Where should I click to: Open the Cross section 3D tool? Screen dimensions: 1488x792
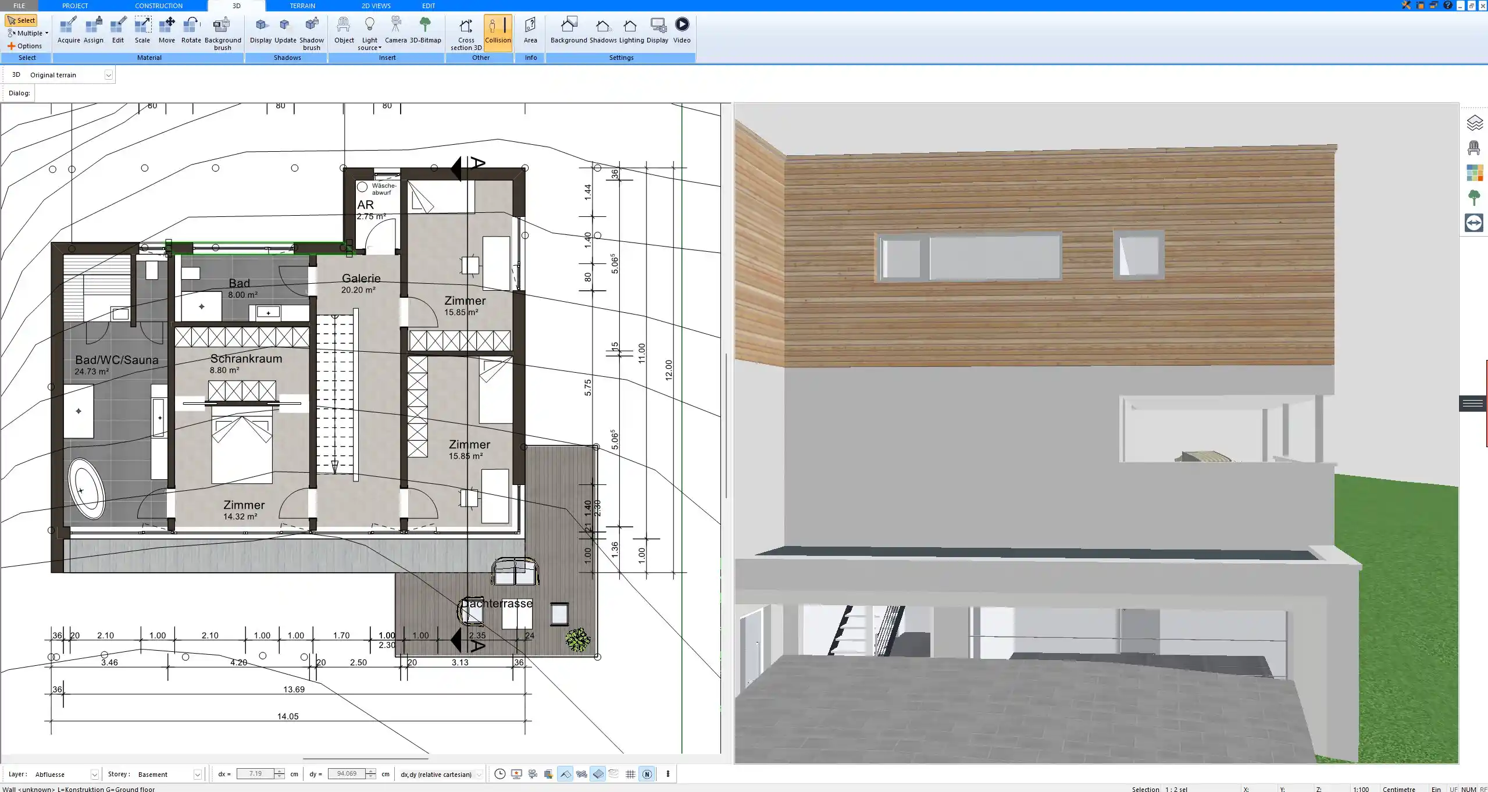point(466,34)
